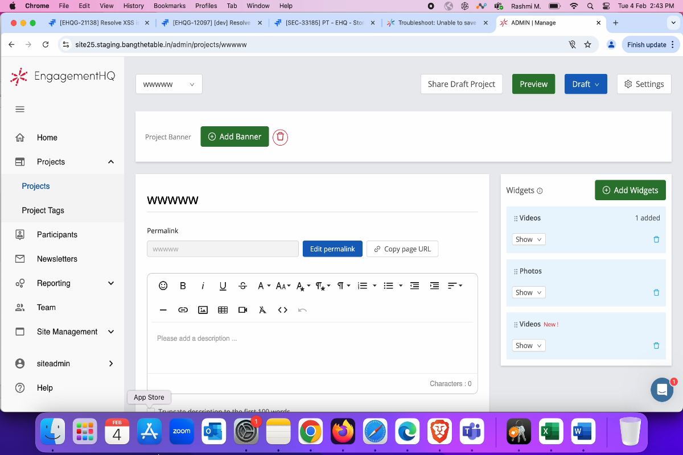Toggle italic formatting in description editor

(x=203, y=286)
